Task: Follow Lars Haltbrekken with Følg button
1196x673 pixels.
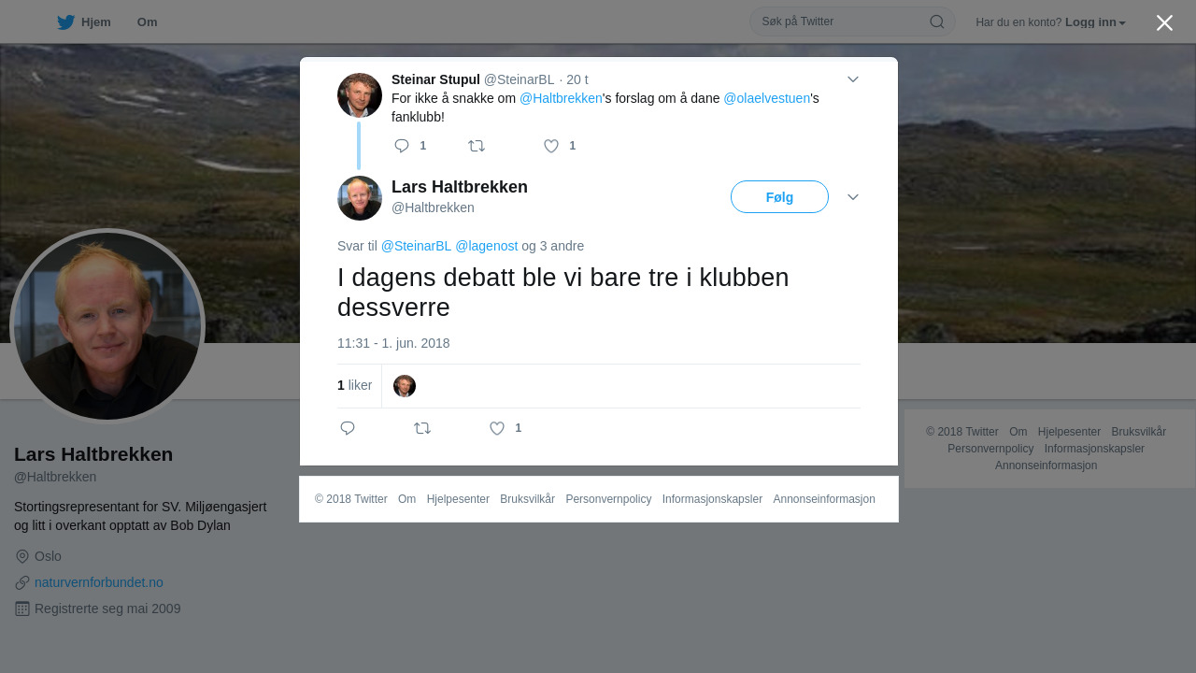Action: [779, 197]
